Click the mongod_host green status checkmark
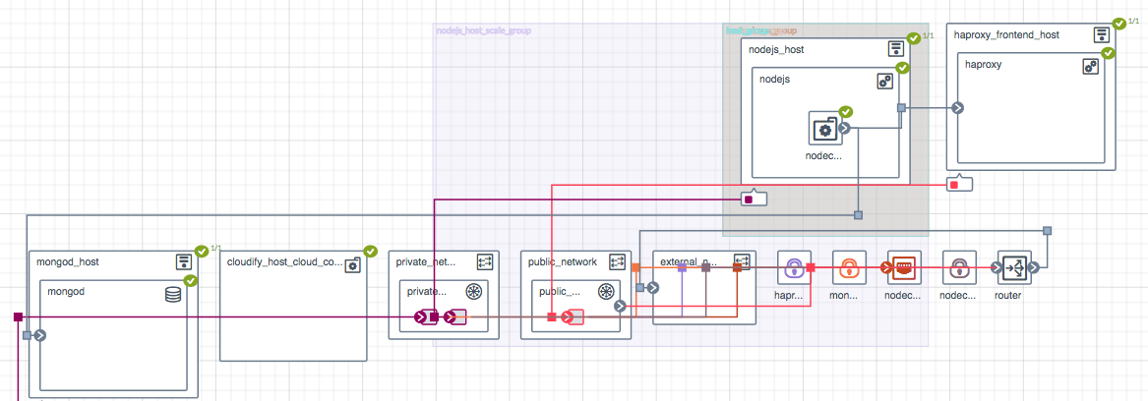Viewport: 1148px width, 401px height. tap(202, 251)
